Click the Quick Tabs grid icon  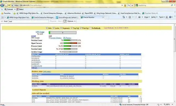2,17
